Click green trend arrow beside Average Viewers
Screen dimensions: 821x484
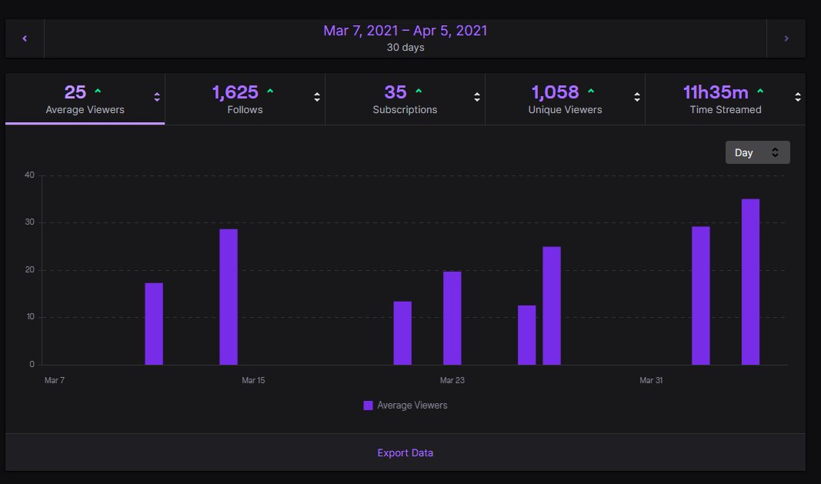tap(98, 92)
